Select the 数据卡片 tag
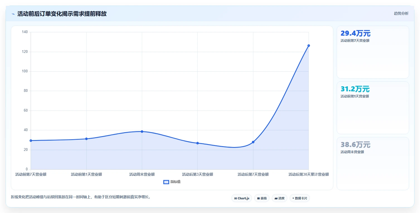The image size is (420, 213). tap(300, 198)
